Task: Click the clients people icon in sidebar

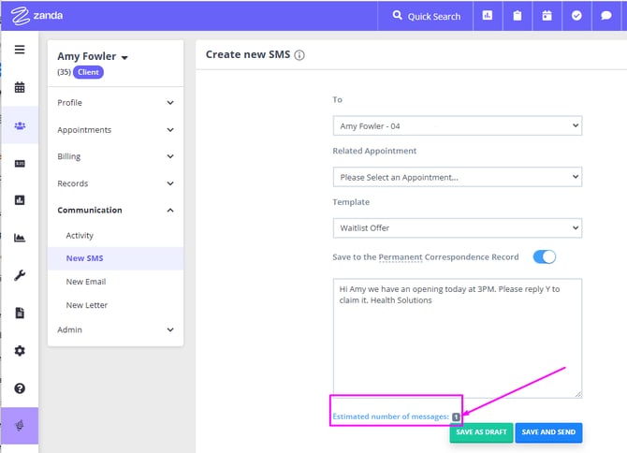Action: point(20,125)
